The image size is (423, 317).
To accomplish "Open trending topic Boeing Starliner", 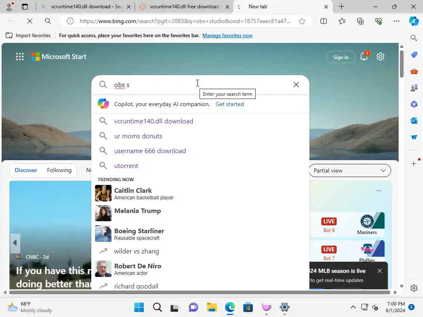I will [200, 234].
